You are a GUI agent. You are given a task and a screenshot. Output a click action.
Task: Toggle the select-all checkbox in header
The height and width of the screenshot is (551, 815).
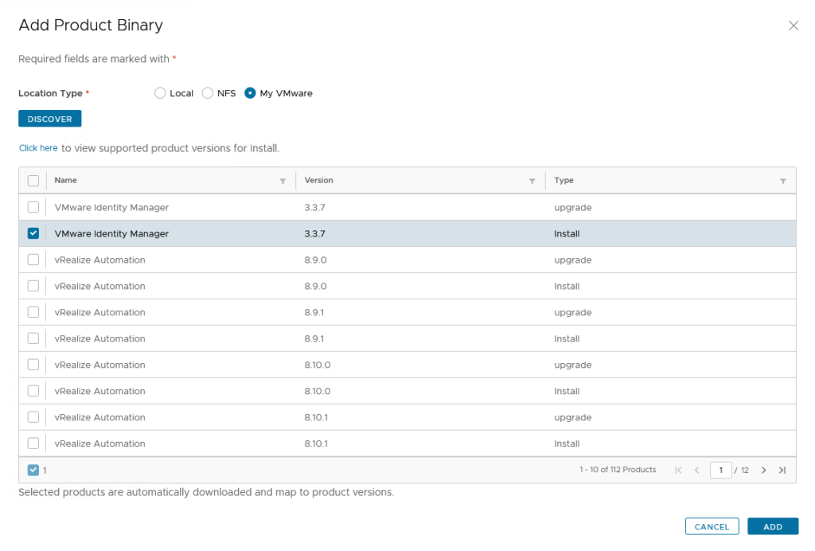click(33, 181)
